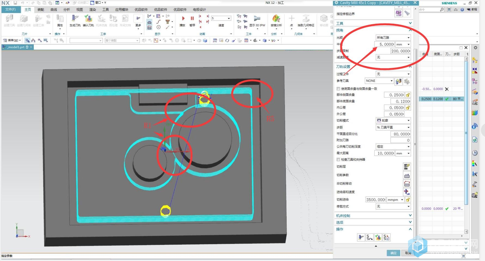The width and height of the screenshot is (485, 261).
Task: Click the List icon in 操作 section
Action: pyautogui.click(x=386, y=238)
